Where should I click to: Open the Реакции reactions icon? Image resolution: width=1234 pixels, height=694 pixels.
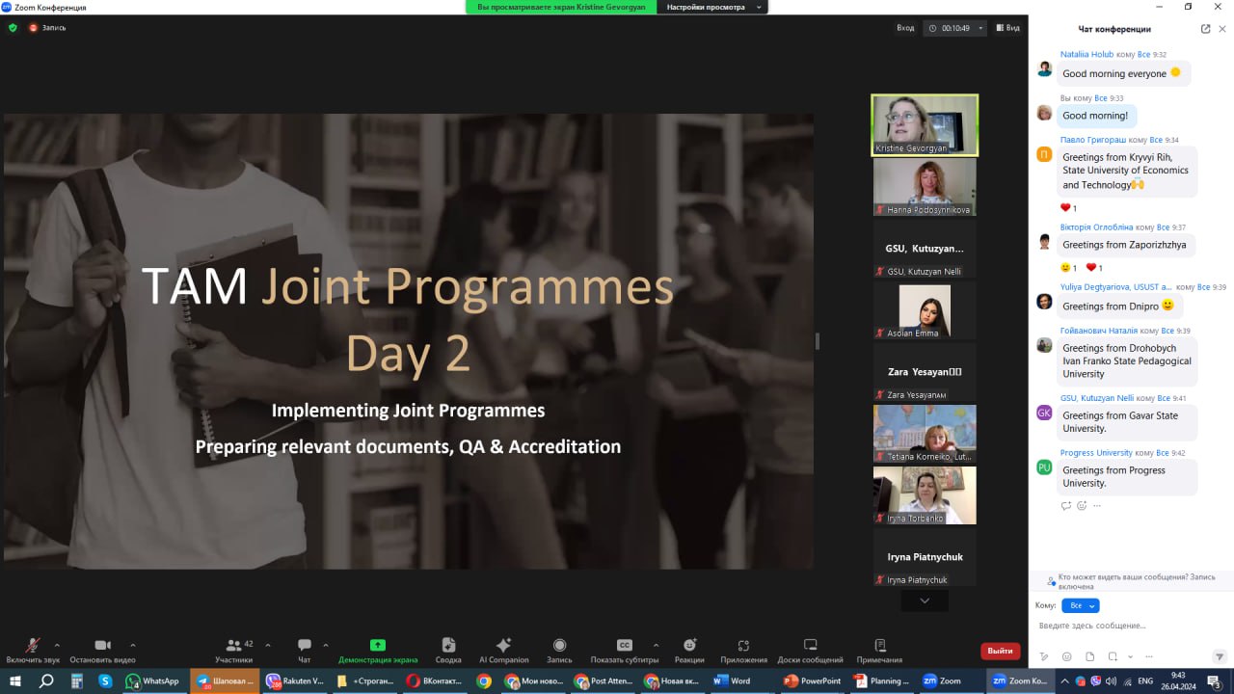(689, 646)
